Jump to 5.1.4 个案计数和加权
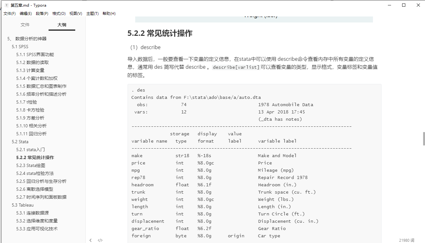 click(x=37, y=78)
